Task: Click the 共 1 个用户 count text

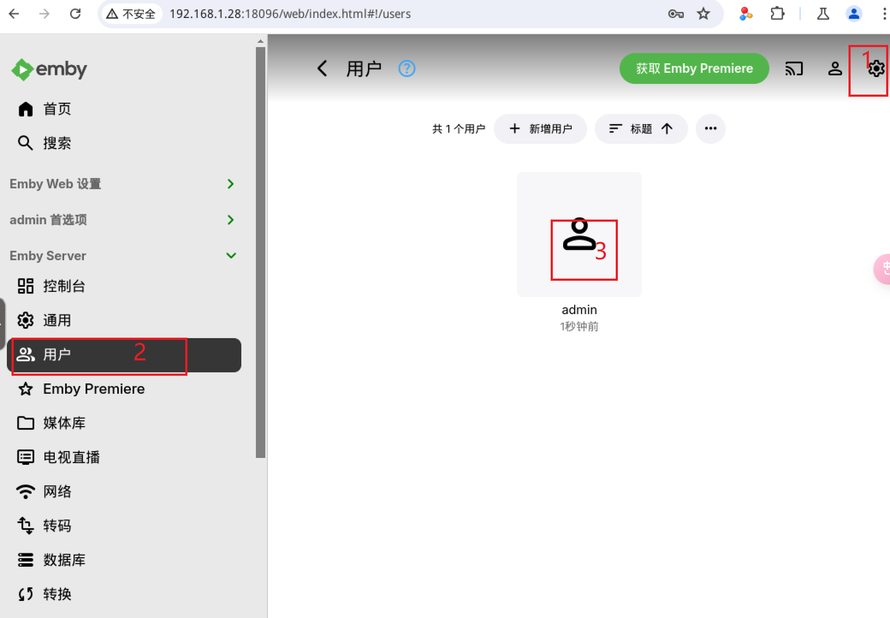Action: point(459,129)
